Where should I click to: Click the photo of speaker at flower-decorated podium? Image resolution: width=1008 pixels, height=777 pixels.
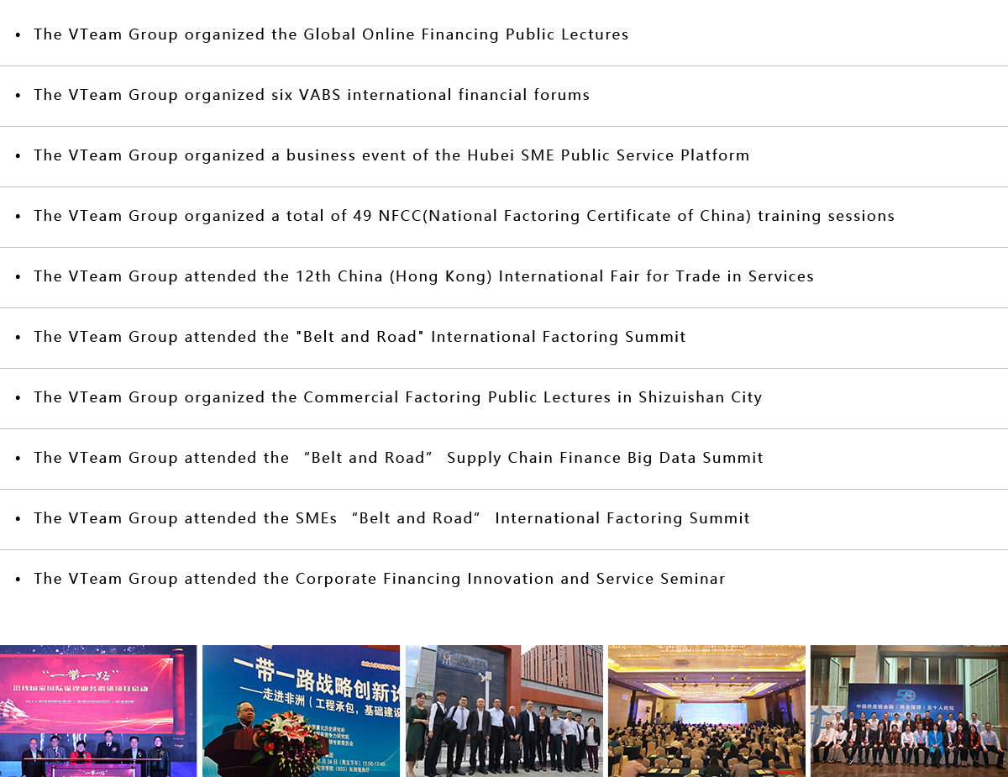pos(301,711)
